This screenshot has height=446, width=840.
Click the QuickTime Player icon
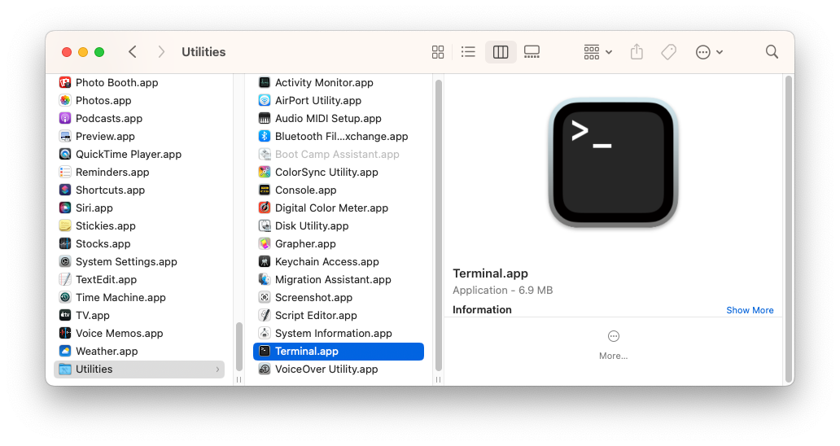tap(65, 154)
